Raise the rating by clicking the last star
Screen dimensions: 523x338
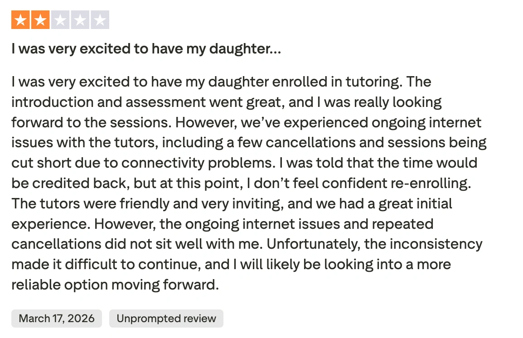[x=100, y=19]
